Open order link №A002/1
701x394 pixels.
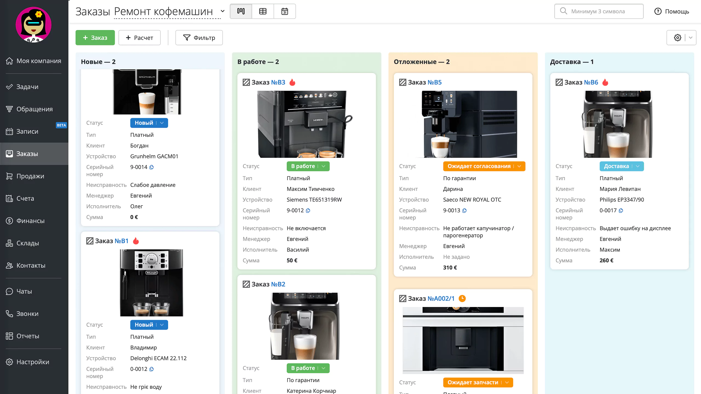click(441, 299)
